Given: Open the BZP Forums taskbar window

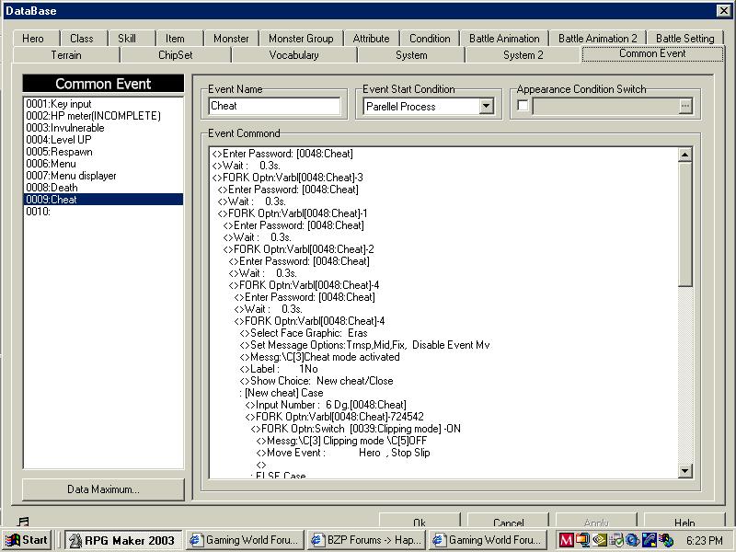Looking at the screenshot, I should coord(365,540).
